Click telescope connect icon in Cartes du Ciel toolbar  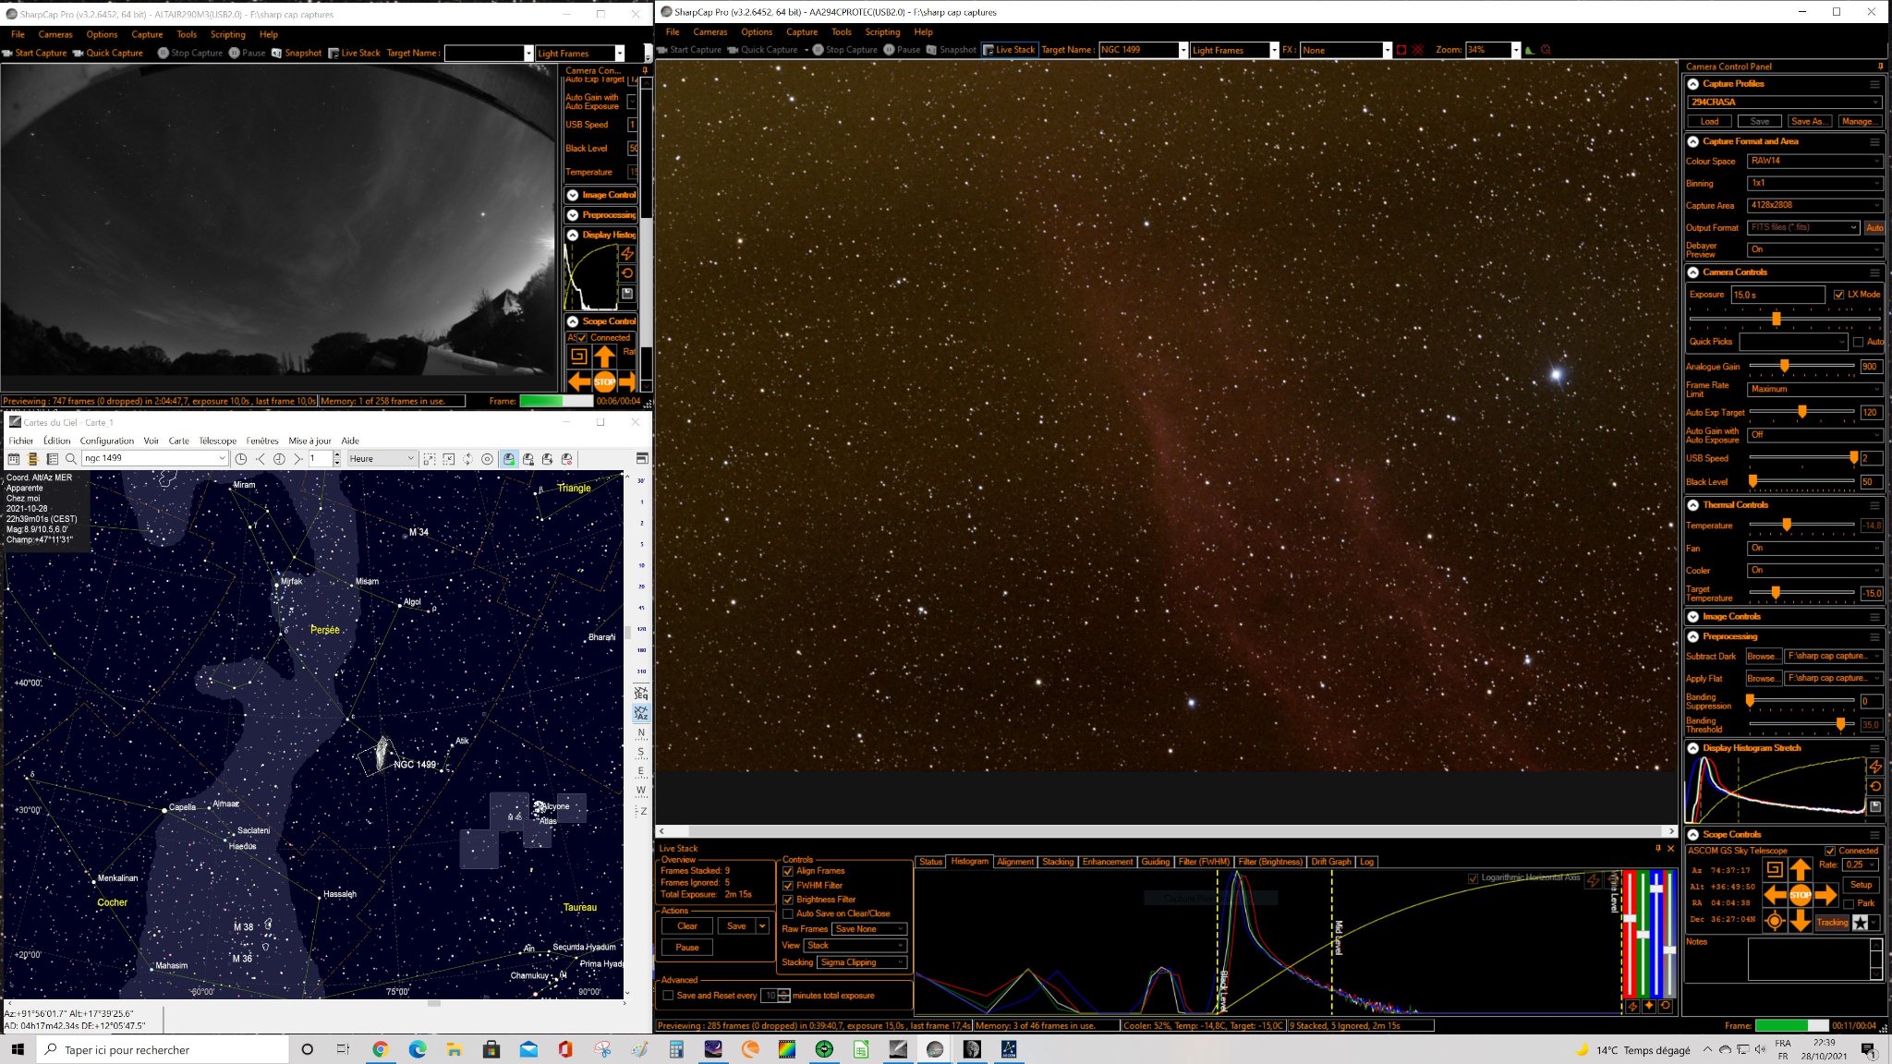(x=509, y=458)
